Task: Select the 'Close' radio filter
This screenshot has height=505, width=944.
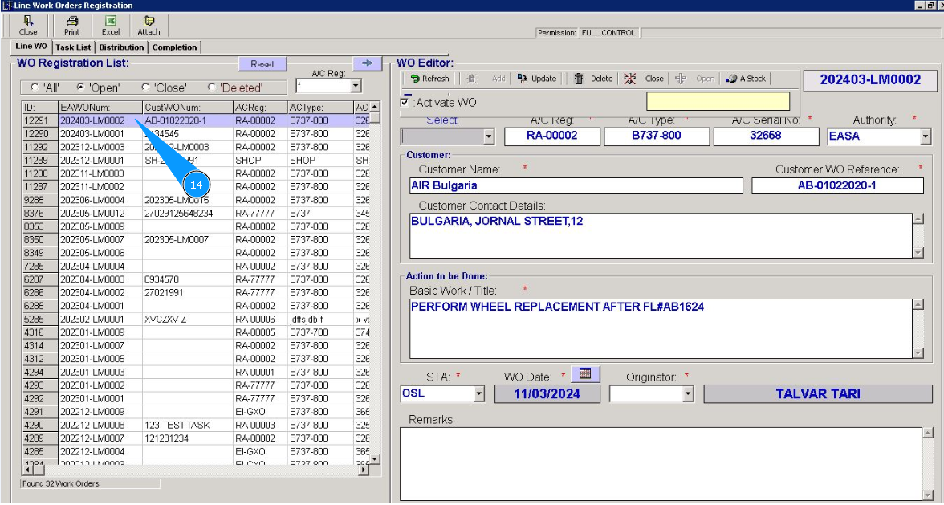Action: tap(145, 88)
